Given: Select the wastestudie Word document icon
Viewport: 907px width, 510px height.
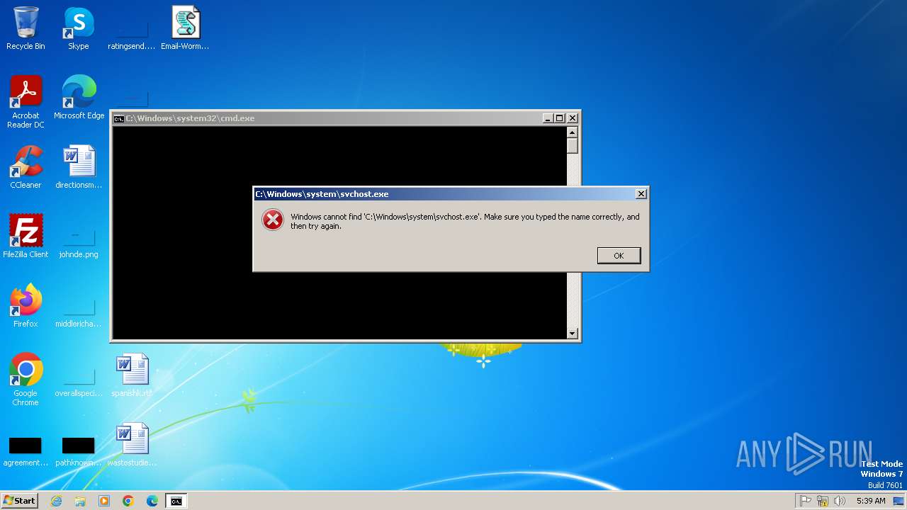Looking at the screenshot, I should coord(132,445).
